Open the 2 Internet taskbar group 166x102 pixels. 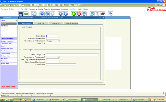(57, 100)
